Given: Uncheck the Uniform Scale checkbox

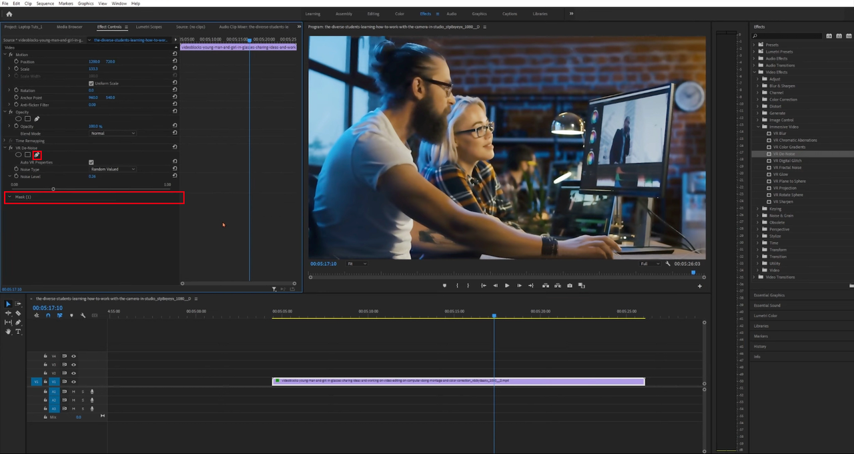Looking at the screenshot, I should pyautogui.click(x=91, y=83).
